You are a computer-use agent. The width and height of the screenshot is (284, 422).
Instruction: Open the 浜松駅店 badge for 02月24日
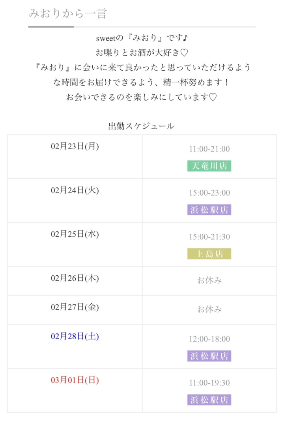(209, 210)
